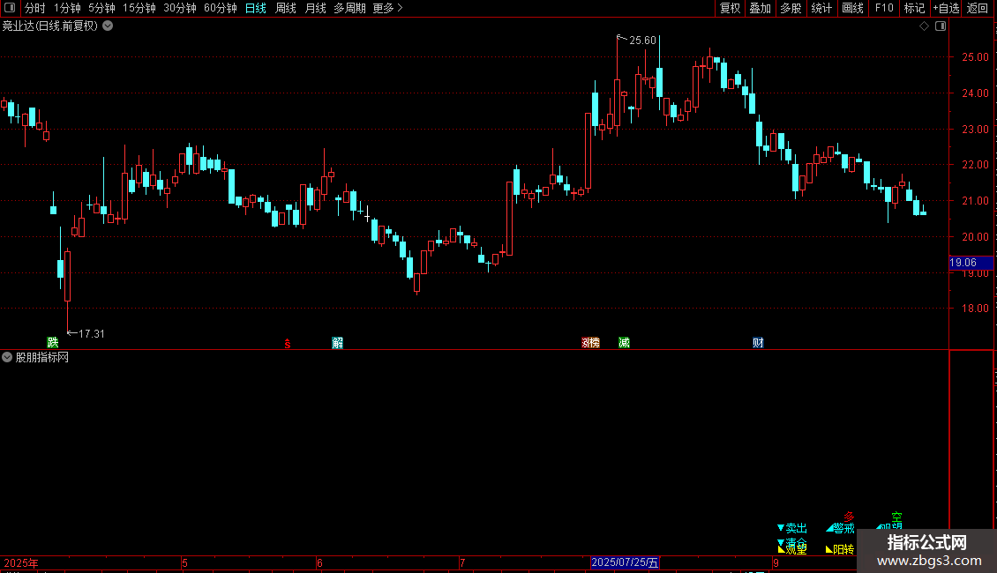Open the 多股 multi-stock view
The image size is (997, 573).
pyautogui.click(x=791, y=8)
